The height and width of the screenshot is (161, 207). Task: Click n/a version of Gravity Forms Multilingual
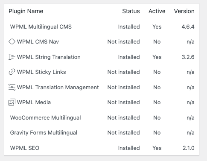tap(190, 132)
